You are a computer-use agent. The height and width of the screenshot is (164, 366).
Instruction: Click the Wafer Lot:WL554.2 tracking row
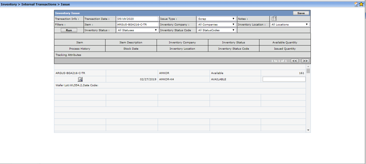[x=180, y=85]
